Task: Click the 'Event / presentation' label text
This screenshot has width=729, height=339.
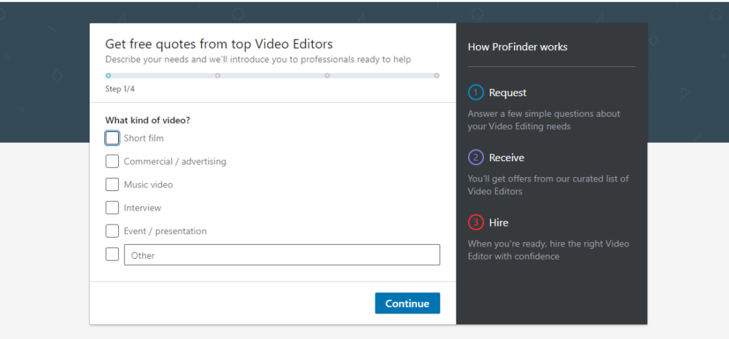Action: [x=165, y=231]
